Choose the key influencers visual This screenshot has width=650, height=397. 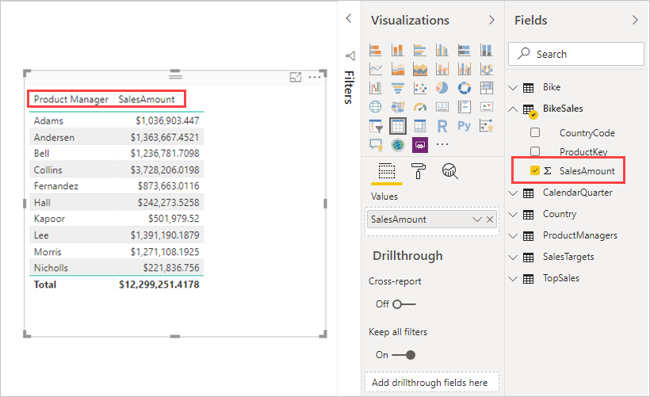click(x=486, y=126)
